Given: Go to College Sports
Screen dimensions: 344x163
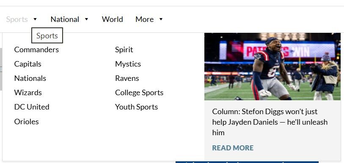Looking at the screenshot, I should (139, 93).
